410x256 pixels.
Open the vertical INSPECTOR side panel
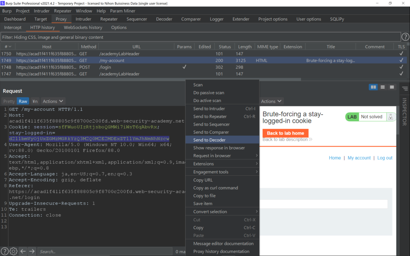(x=405, y=112)
